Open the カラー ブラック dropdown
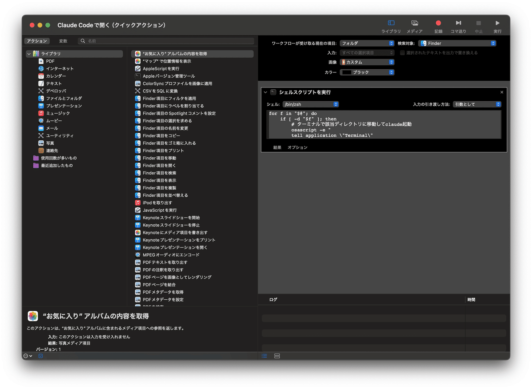532x389 pixels. [367, 72]
